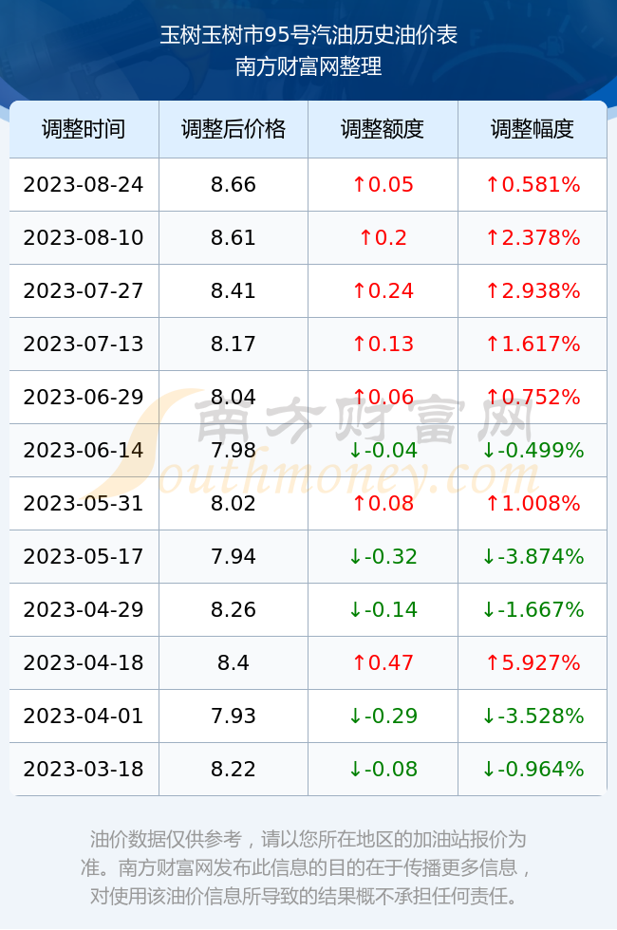This screenshot has height=930, width=617.
Task: Click the disclaimer paragraph at bottom
Action: (308, 867)
